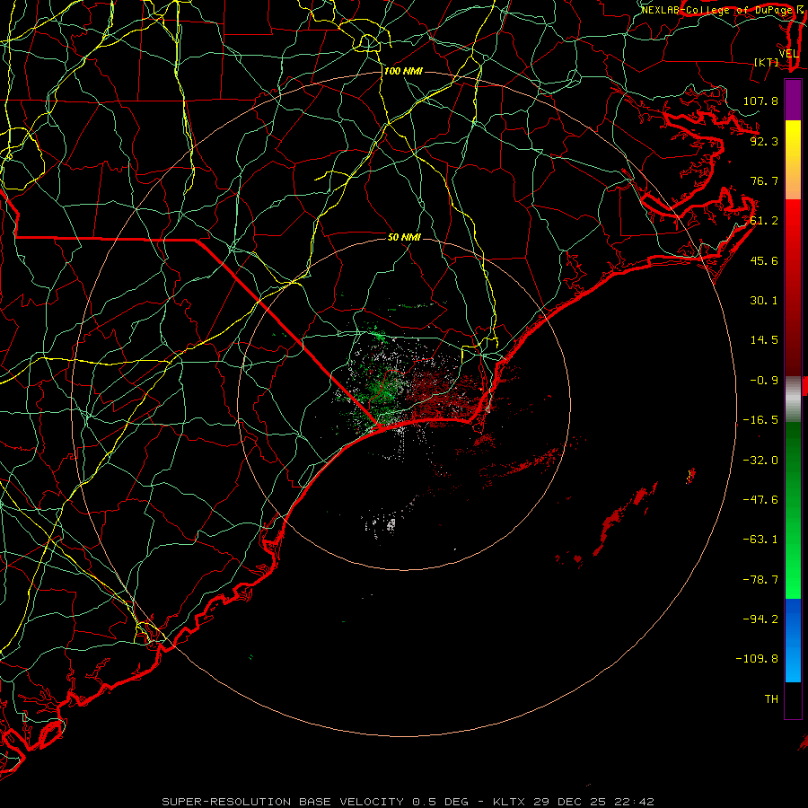This screenshot has height=808, width=808.
Task: Click the -47.6 legend value
Action: click(760, 500)
